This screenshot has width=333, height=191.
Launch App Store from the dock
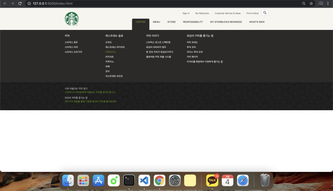[x=99, y=180]
